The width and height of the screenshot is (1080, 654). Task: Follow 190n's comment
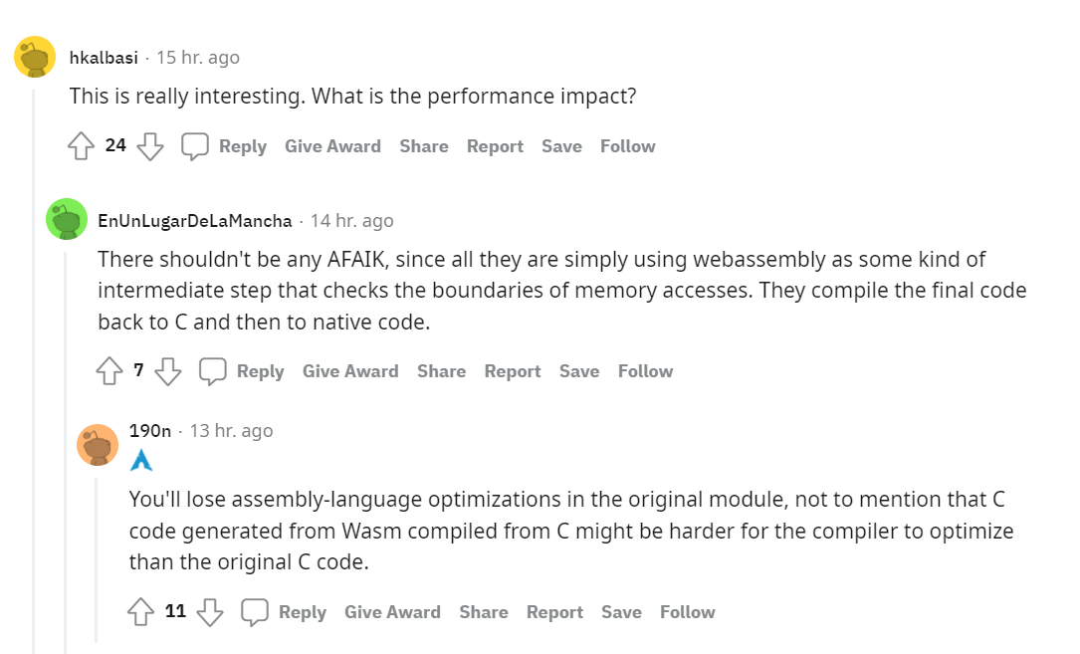pos(688,612)
